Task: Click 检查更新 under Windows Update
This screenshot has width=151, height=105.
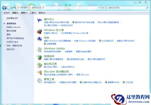Action: tap(68, 52)
